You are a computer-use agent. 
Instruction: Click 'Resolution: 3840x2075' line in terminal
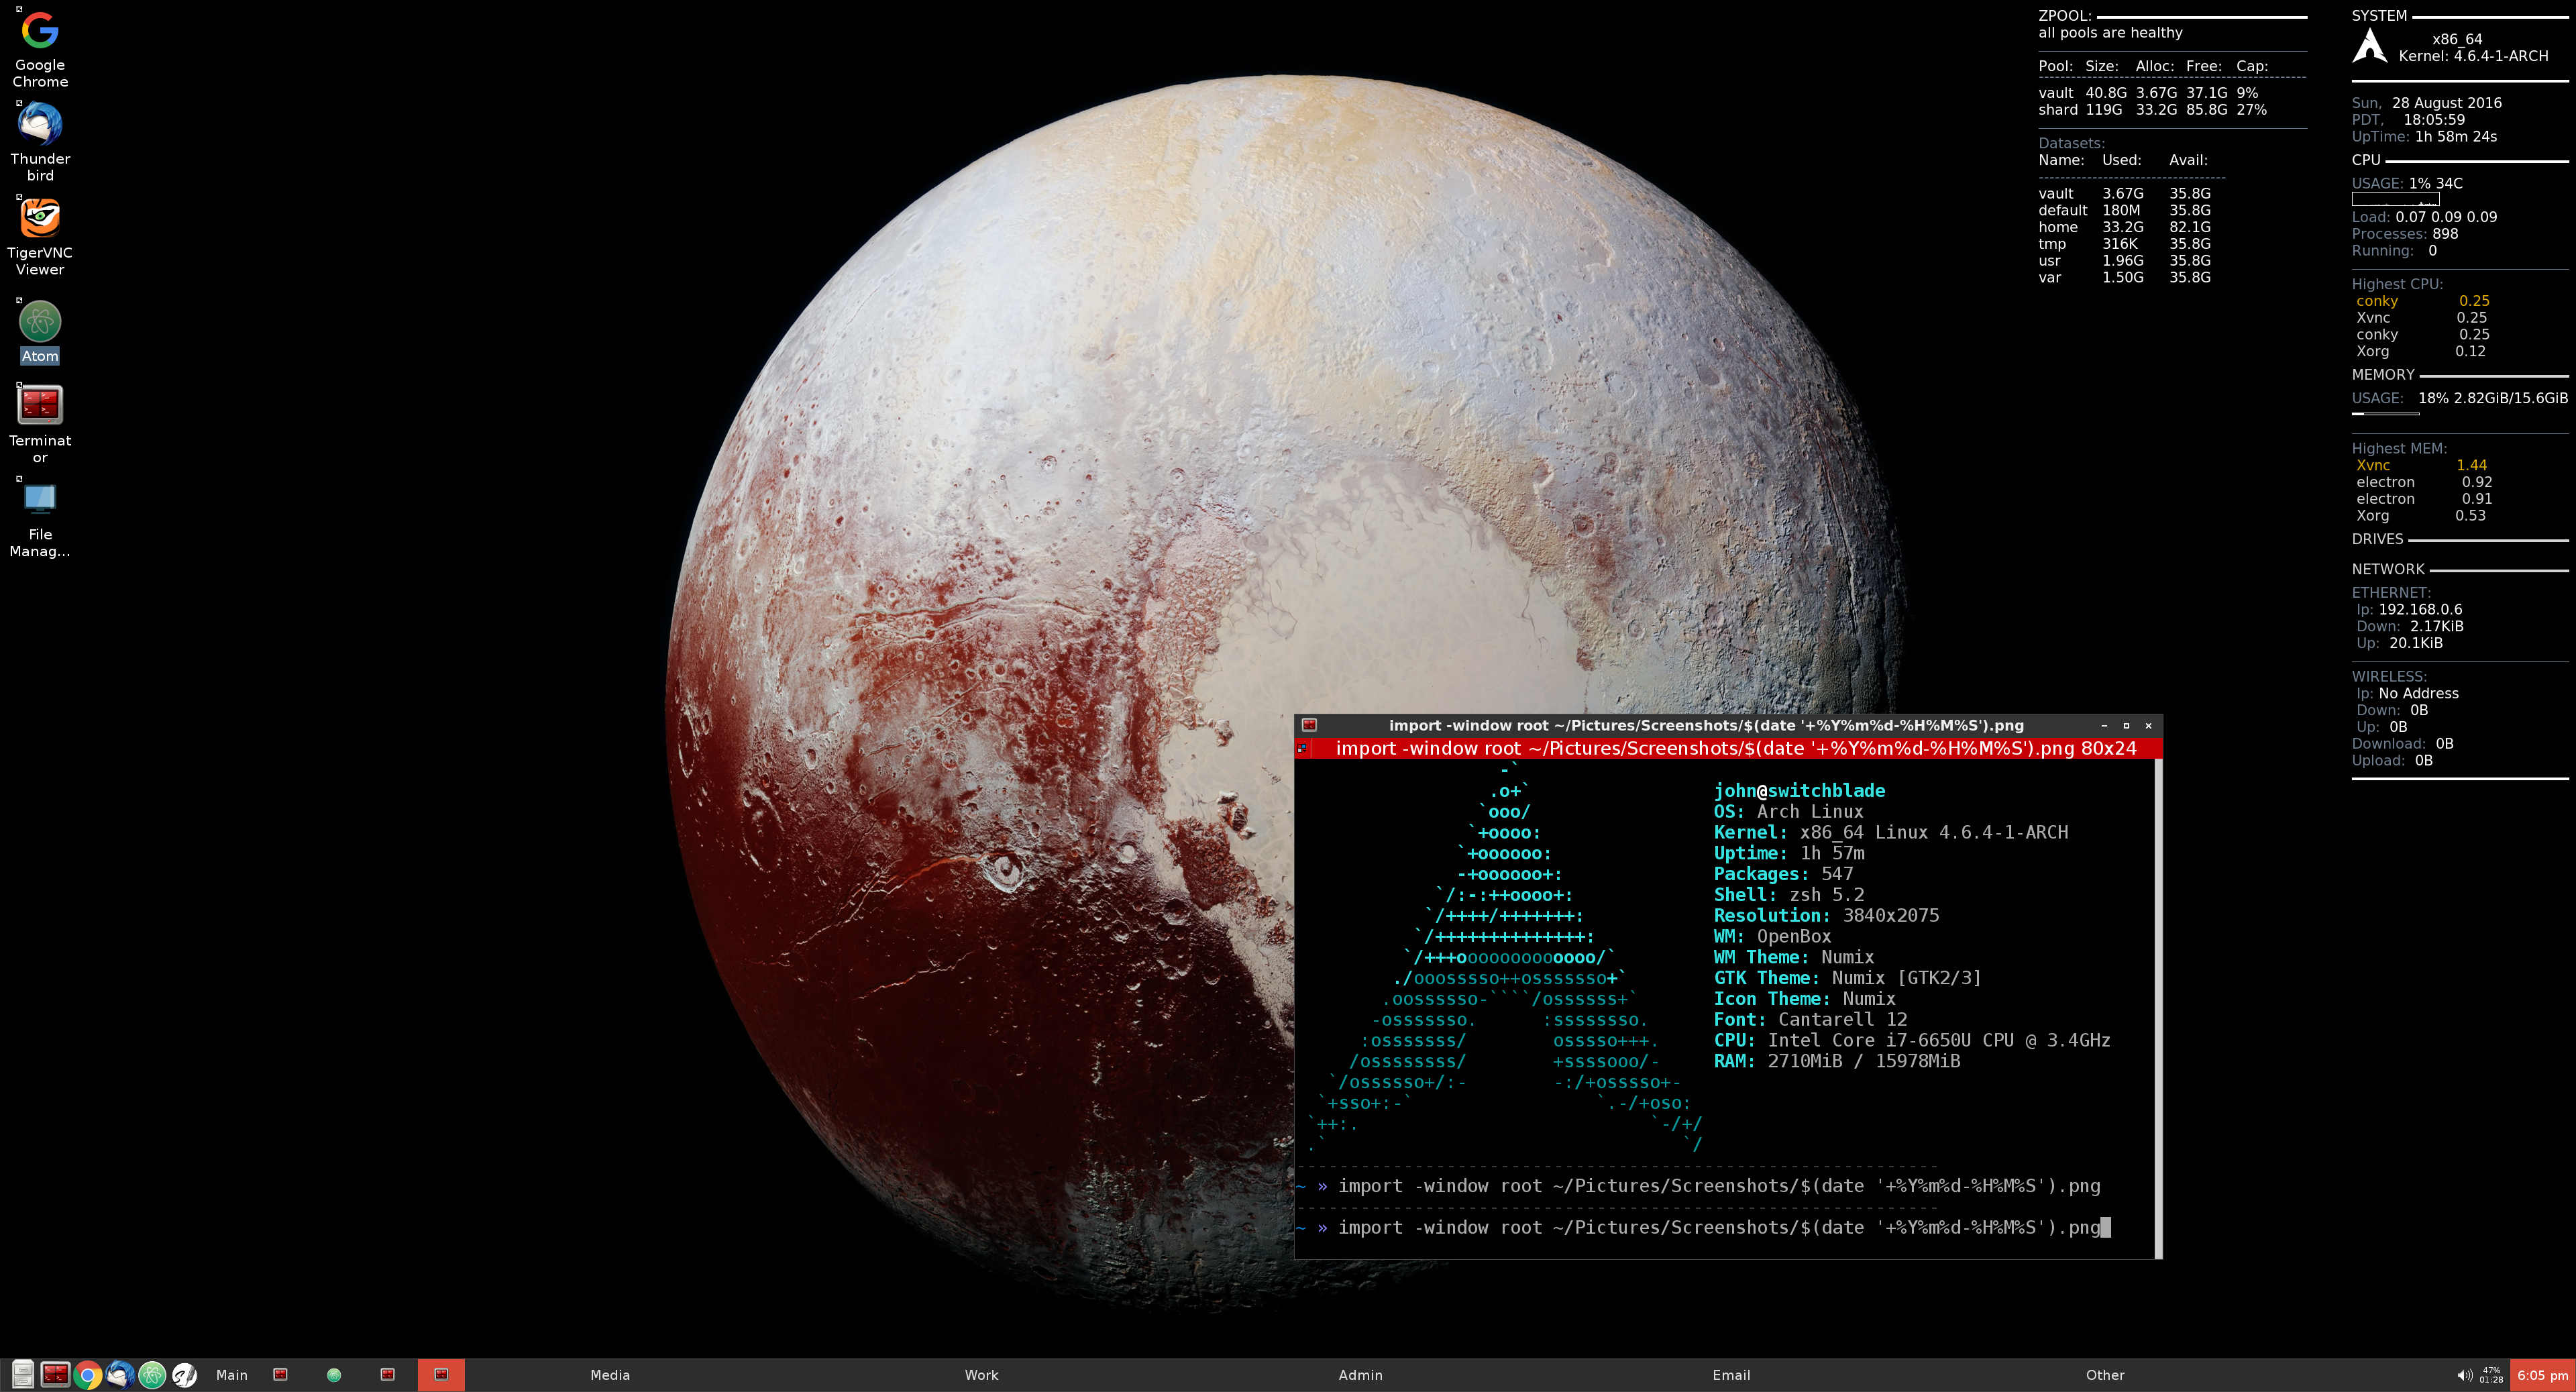coord(1826,915)
